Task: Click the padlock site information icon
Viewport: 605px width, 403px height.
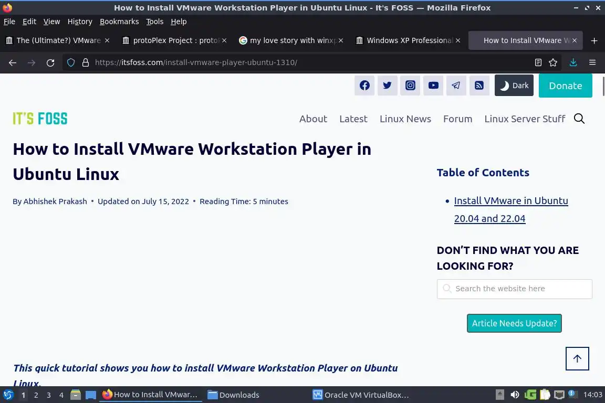Action: coord(86,62)
